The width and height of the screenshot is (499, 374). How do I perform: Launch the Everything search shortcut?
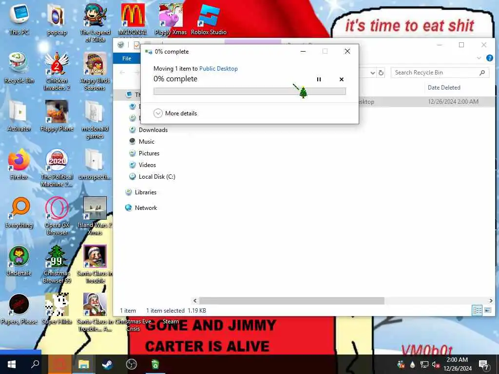[x=19, y=212]
